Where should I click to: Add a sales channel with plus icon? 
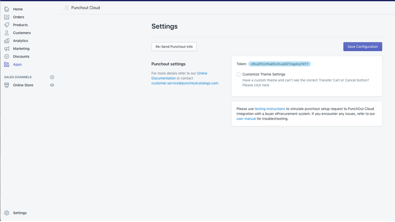point(52,77)
